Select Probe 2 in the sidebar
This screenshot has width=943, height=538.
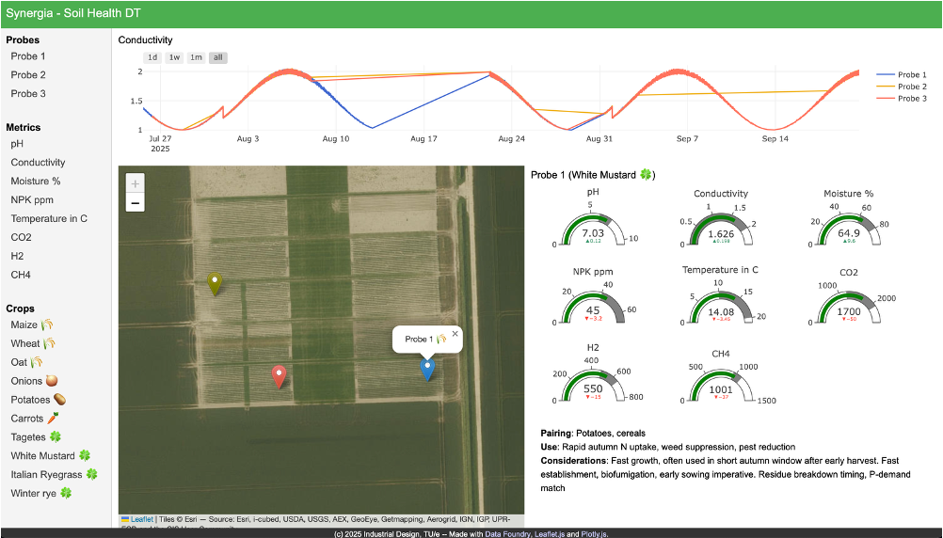point(28,74)
